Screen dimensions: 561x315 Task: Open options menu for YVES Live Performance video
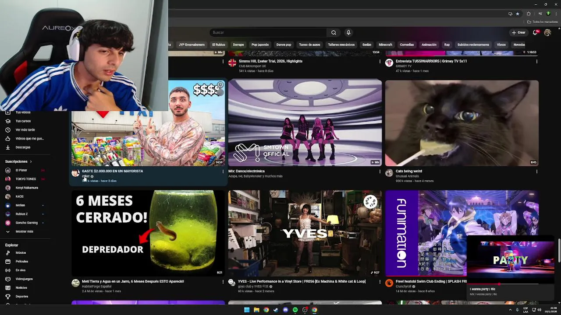click(x=380, y=282)
